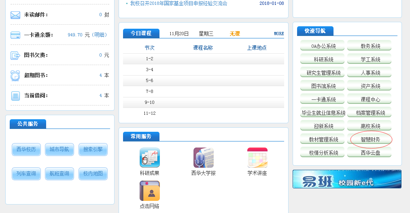Screen dimensions: 410x213
Task: Click the overdue books alarm clock icon
Action: (15, 76)
